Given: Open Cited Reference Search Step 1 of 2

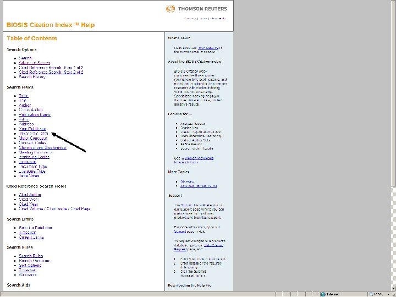Looking at the screenshot, I should (x=51, y=68).
